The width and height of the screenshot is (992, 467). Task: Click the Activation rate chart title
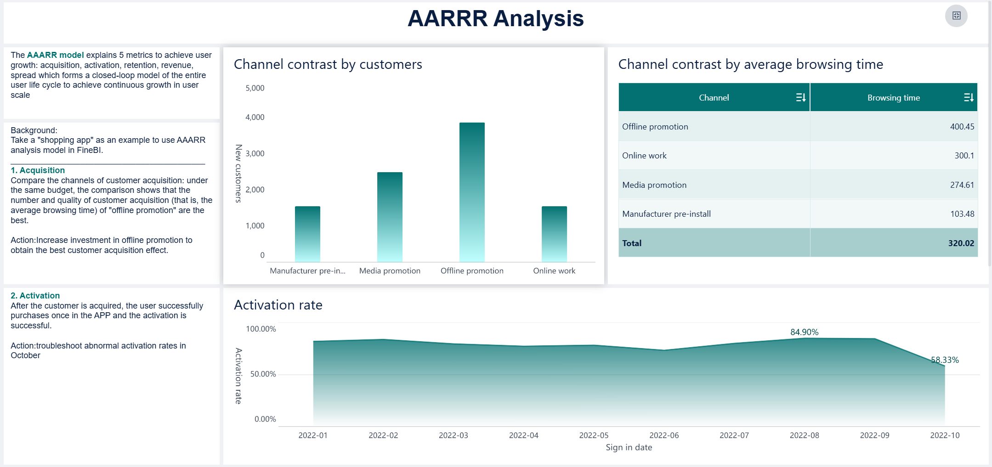point(278,305)
